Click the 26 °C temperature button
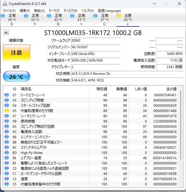Screen dimensions: 186x192 coord(16,77)
